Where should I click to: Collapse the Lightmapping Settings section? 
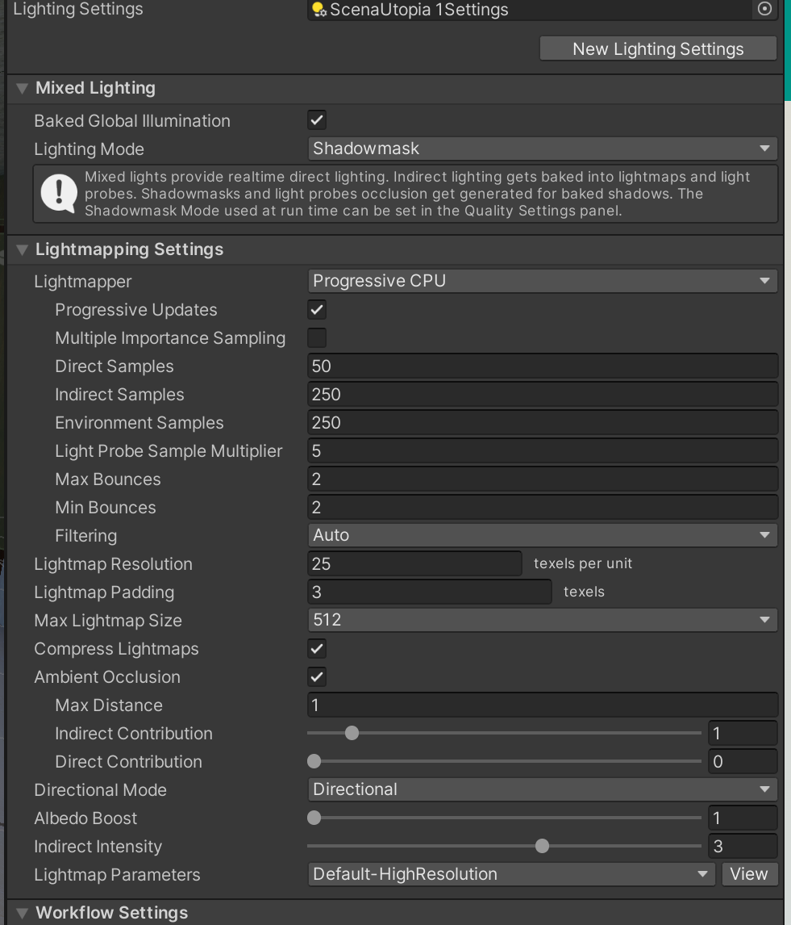click(x=22, y=249)
